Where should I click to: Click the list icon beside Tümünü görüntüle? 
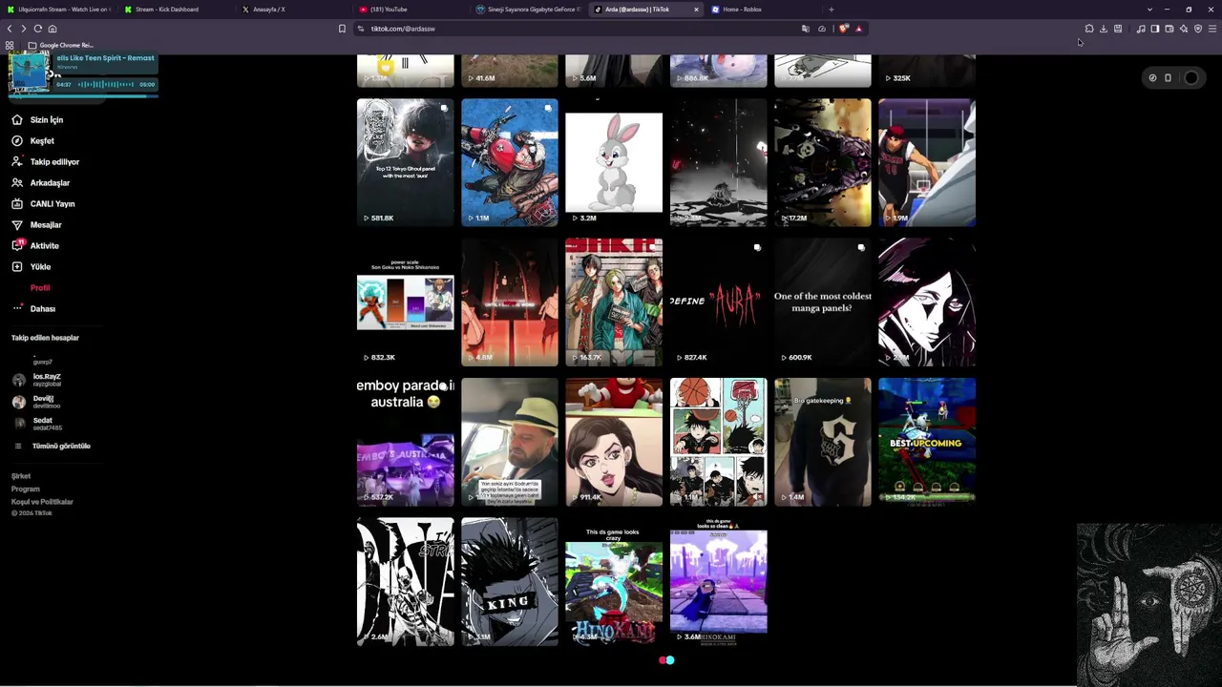point(17,447)
